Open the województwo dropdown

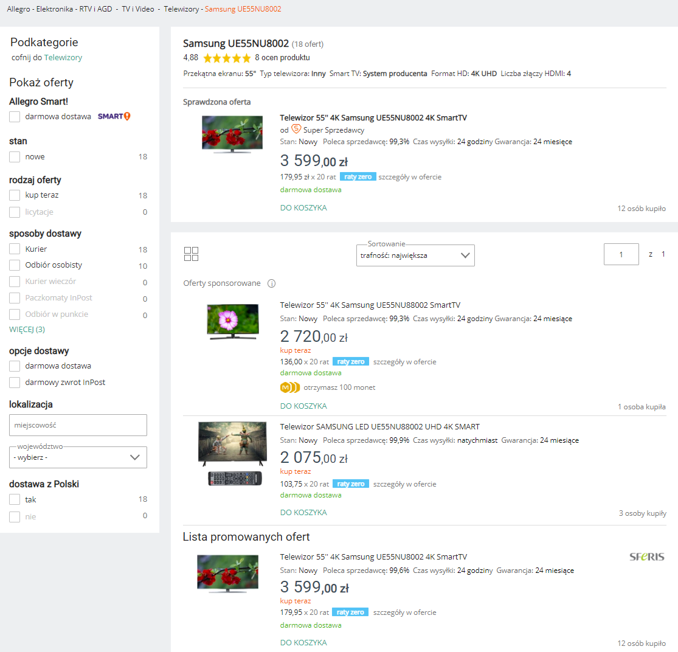pyautogui.click(x=78, y=457)
